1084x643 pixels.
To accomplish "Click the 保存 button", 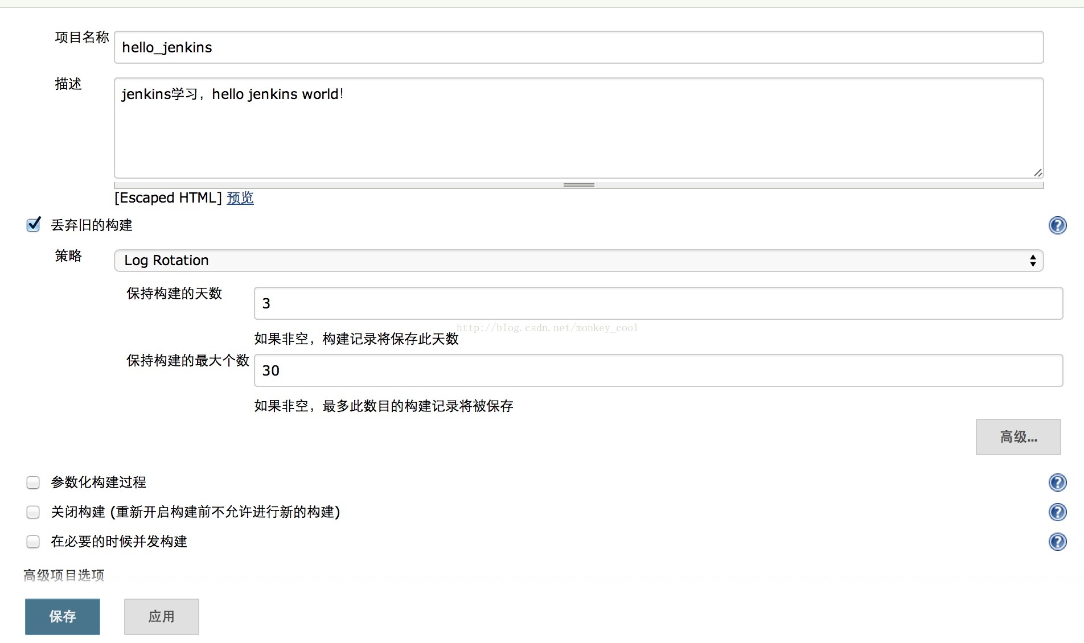I will (63, 616).
